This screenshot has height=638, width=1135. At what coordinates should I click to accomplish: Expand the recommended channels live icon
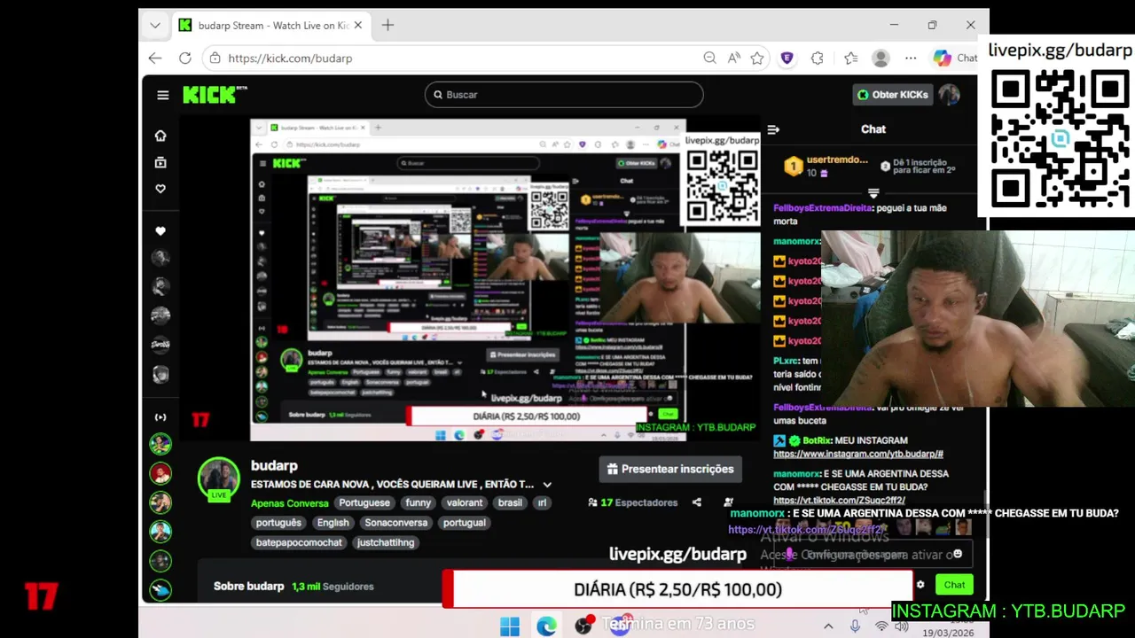click(x=160, y=417)
